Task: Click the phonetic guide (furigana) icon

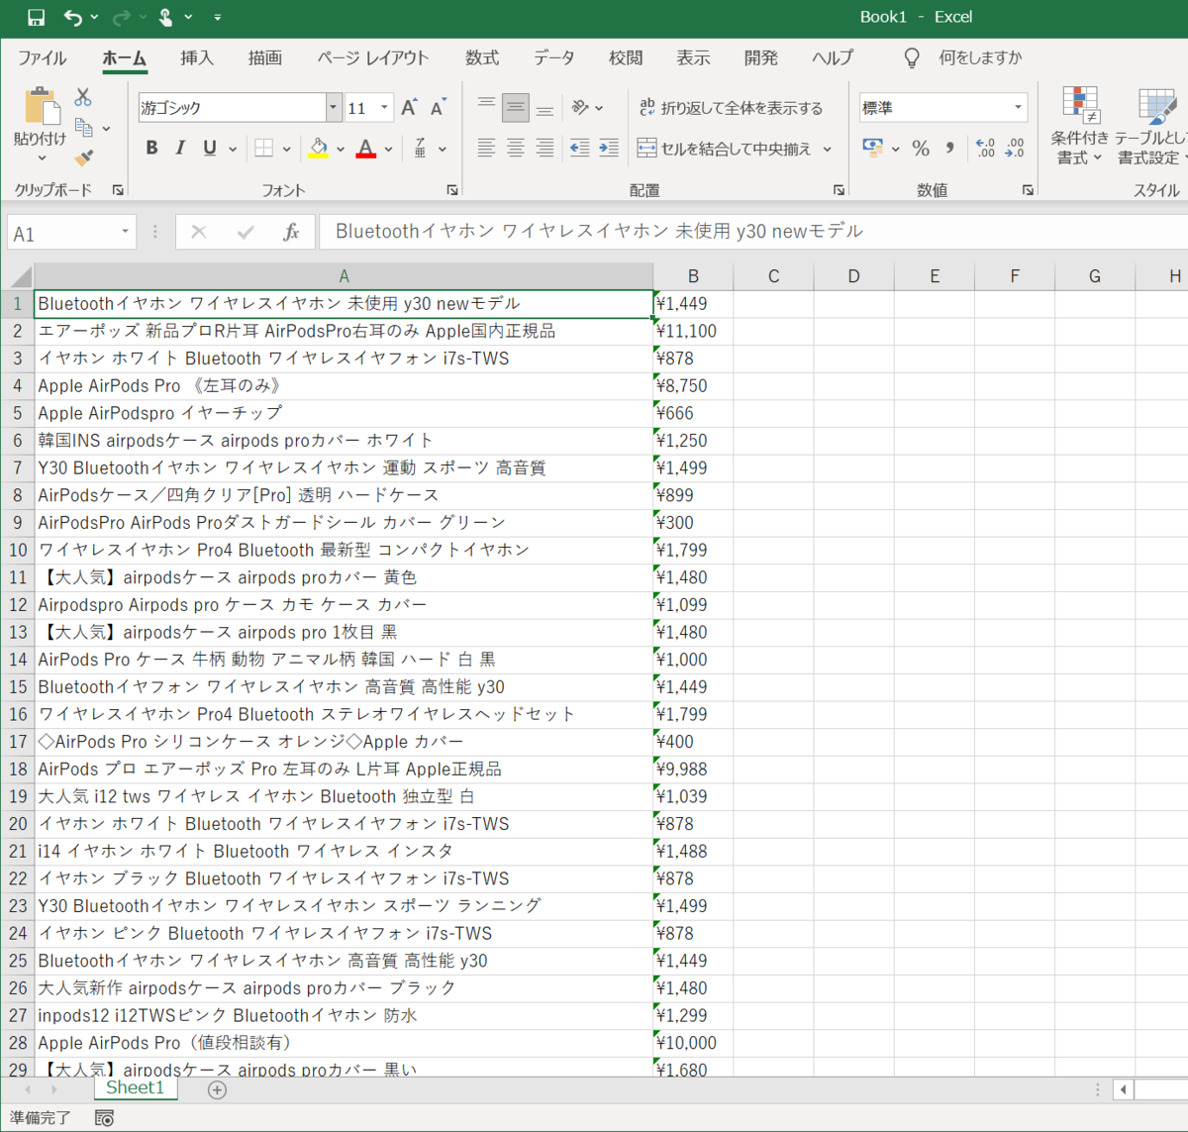Action: tap(421, 149)
